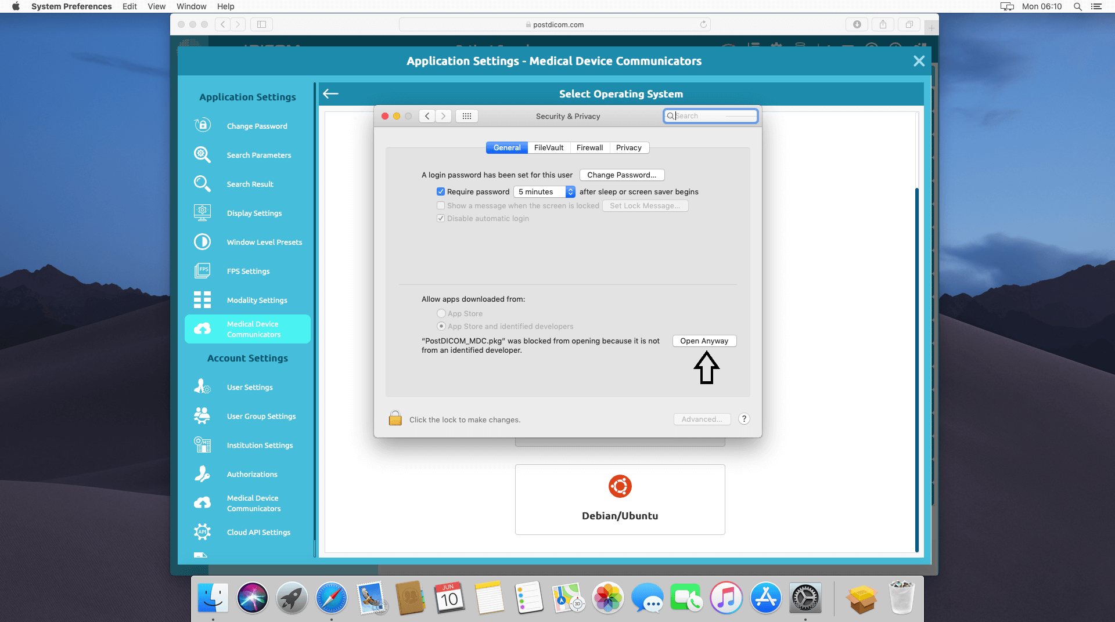Image resolution: width=1115 pixels, height=622 pixels.
Task: Open Photos app from the Dock
Action: (x=608, y=598)
